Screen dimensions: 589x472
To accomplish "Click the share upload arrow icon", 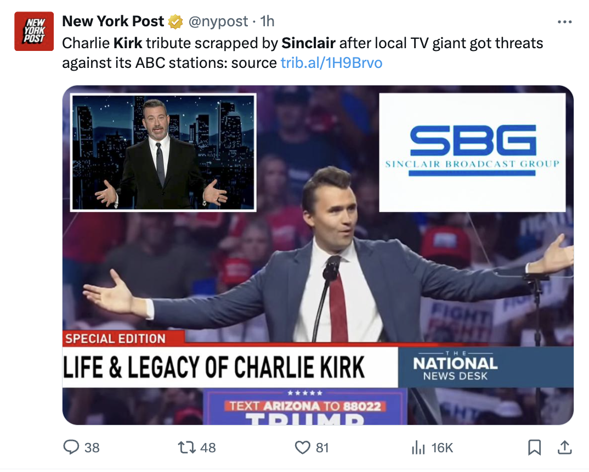I will [x=564, y=447].
